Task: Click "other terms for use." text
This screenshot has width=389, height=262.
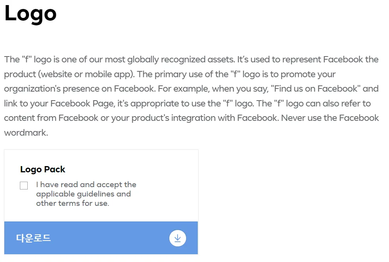Action: pyautogui.click(x=72, y=203)
